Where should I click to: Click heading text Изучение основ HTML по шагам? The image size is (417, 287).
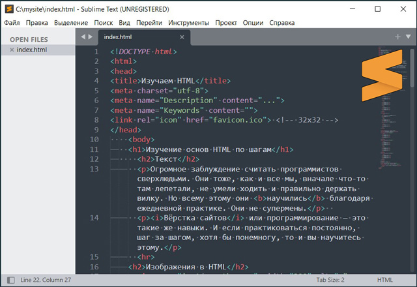[208, 149]
